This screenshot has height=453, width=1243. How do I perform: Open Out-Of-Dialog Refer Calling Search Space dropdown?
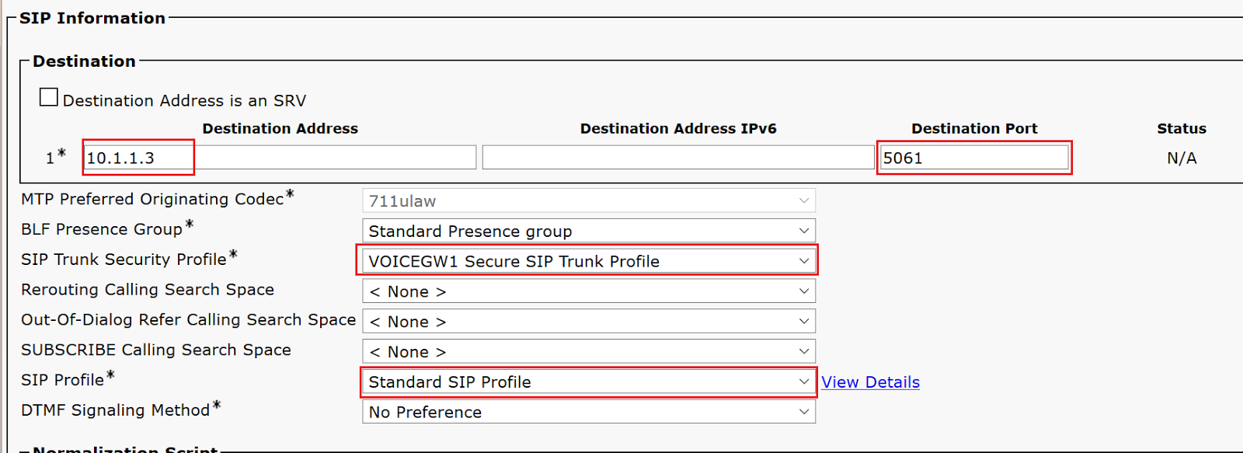[589, 322]
